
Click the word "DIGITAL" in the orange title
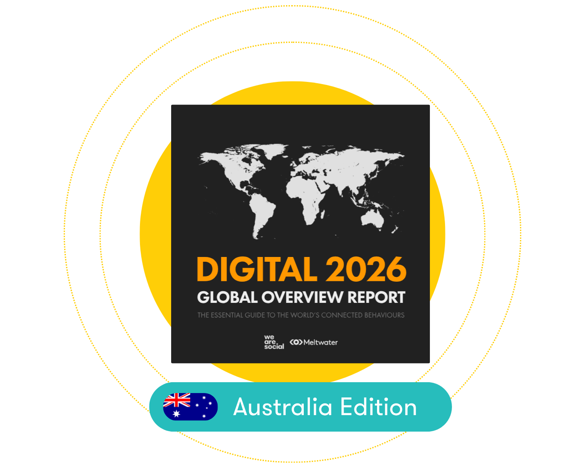point(257,270)
